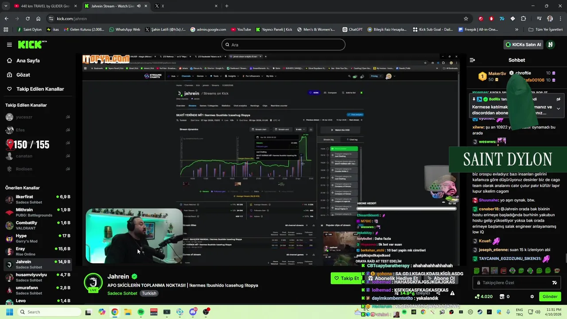Open the Chrome apps grid in bookmarks bar
The height and width of the screenshot is (319, 567).
6,30
